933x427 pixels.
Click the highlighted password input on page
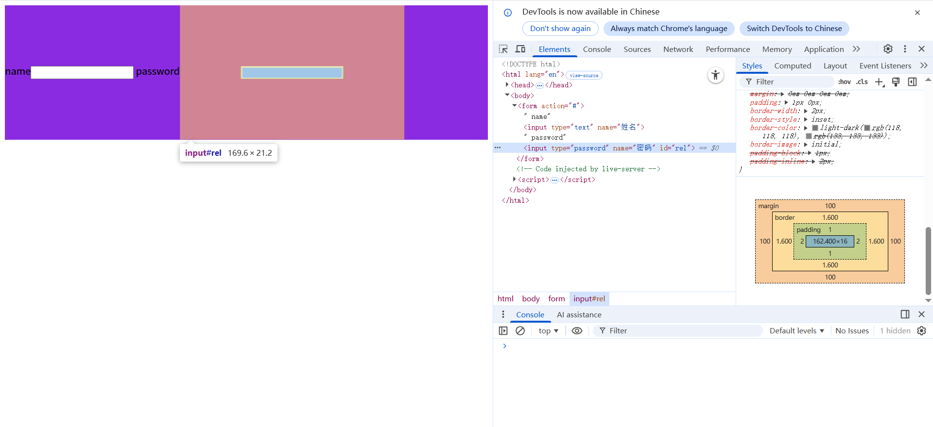tap(292, 73)
